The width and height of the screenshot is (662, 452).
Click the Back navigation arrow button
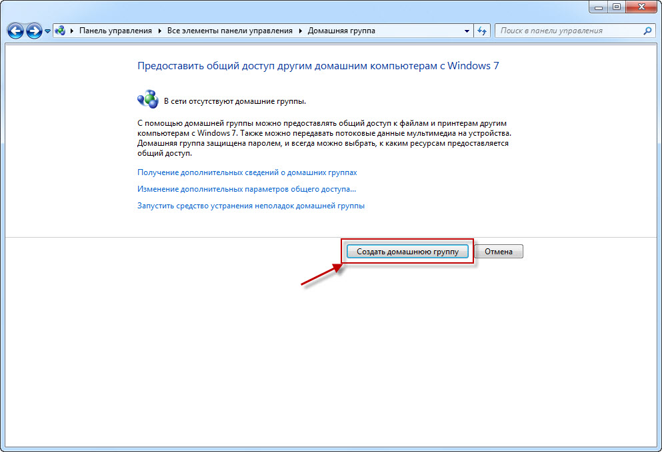15,31
